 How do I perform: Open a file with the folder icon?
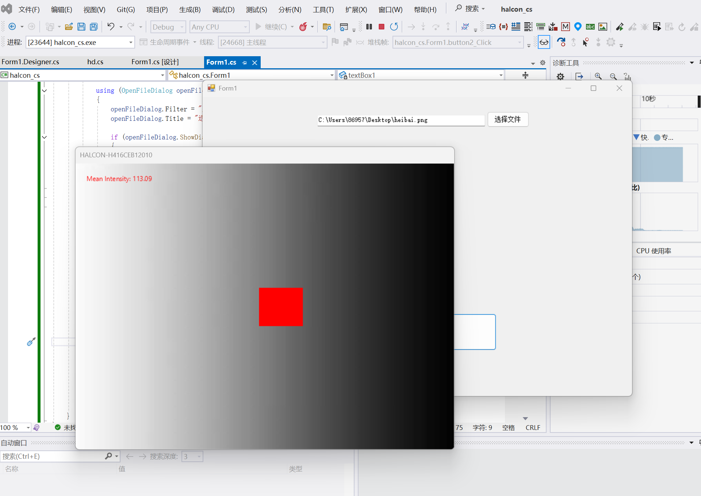tap(69, 27)
